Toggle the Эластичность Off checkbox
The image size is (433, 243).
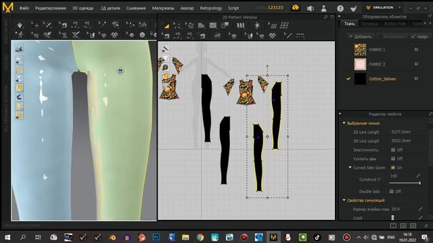click(393, 150)
